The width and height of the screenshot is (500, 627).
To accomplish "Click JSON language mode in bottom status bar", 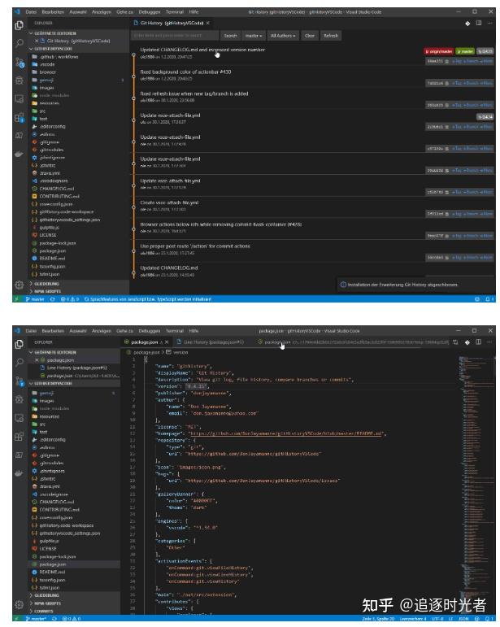I will point(463,619).
